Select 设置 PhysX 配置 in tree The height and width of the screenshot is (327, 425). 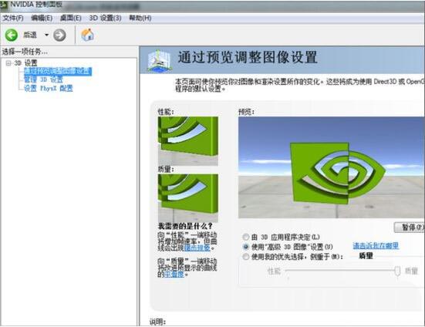[x=49, y=89]
